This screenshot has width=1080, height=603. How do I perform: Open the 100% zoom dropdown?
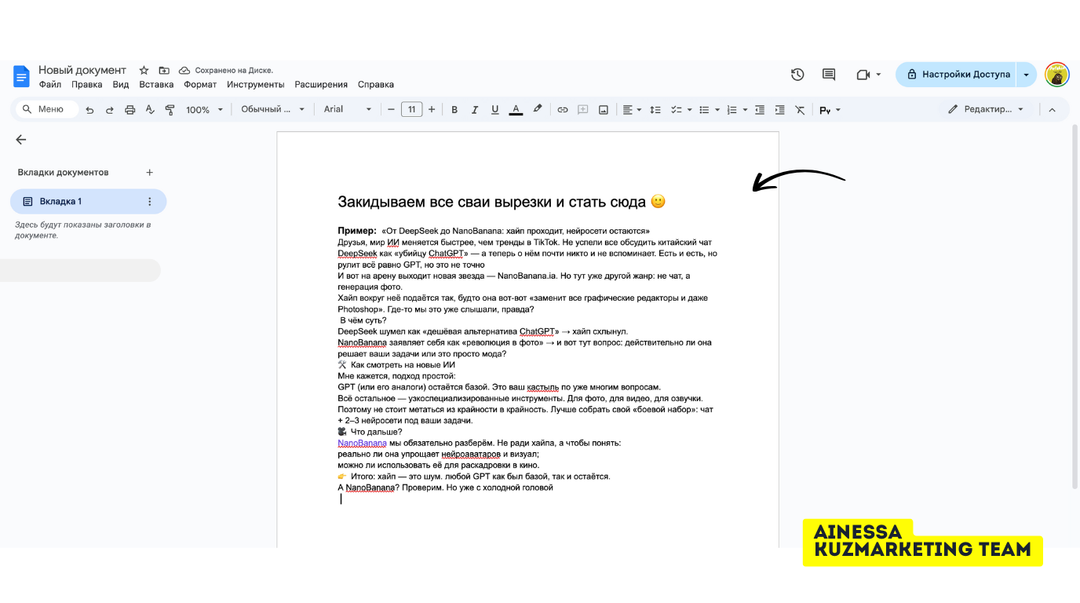[x=204, y=110]
